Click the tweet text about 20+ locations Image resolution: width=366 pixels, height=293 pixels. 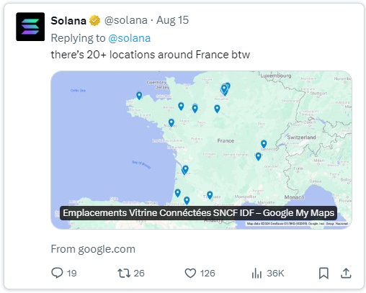(151, 55)
